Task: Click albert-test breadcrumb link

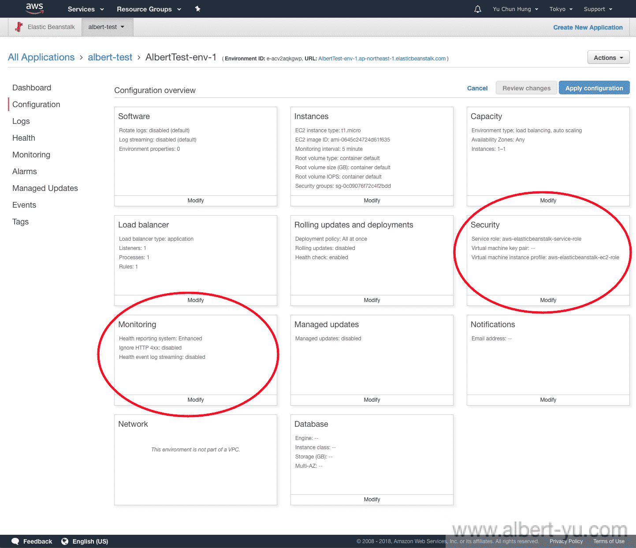Action: click(110, 57)
